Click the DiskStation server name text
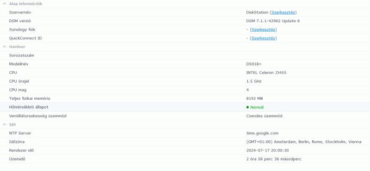 click(x=257, y=13)
